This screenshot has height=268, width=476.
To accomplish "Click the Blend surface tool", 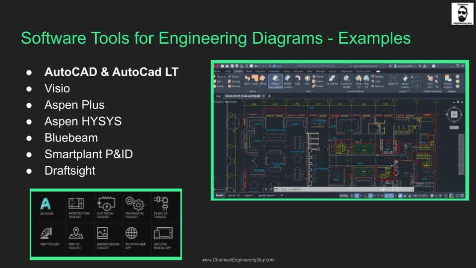I will (x=247, y=80).
